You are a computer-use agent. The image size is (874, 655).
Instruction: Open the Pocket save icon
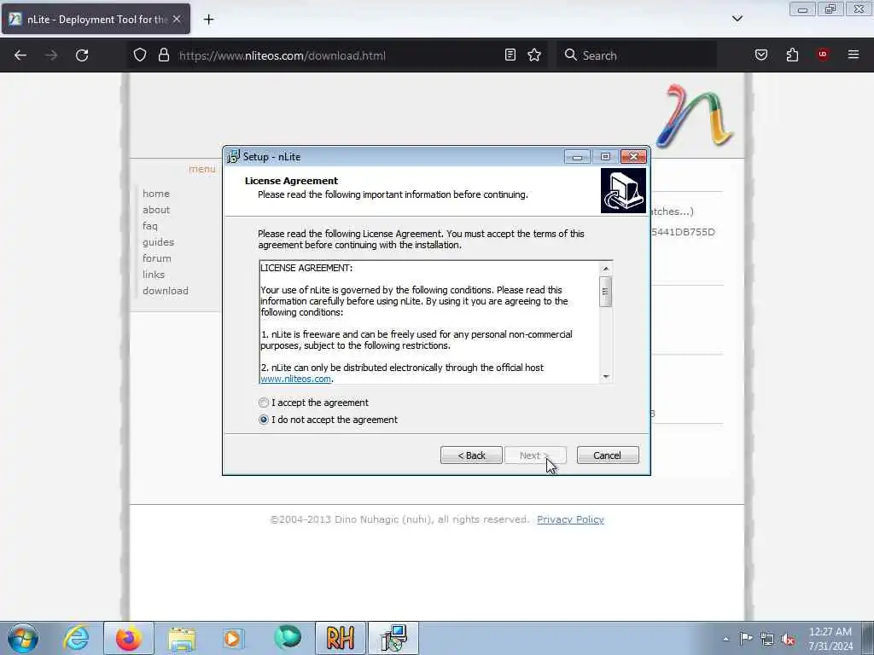pyautogui.click(x=761, y=55)
